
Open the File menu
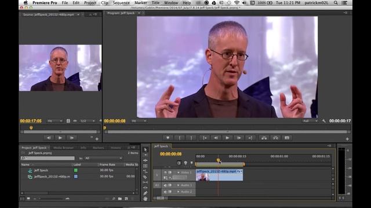click(64, 3)
